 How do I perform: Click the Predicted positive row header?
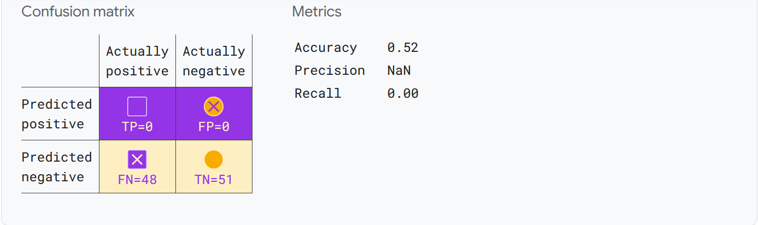(57, 114)
